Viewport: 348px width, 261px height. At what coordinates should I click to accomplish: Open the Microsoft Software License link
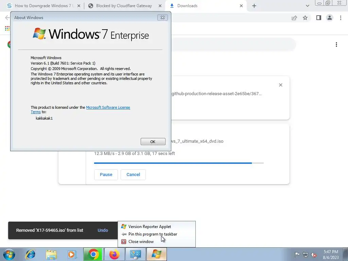point(108,107)
